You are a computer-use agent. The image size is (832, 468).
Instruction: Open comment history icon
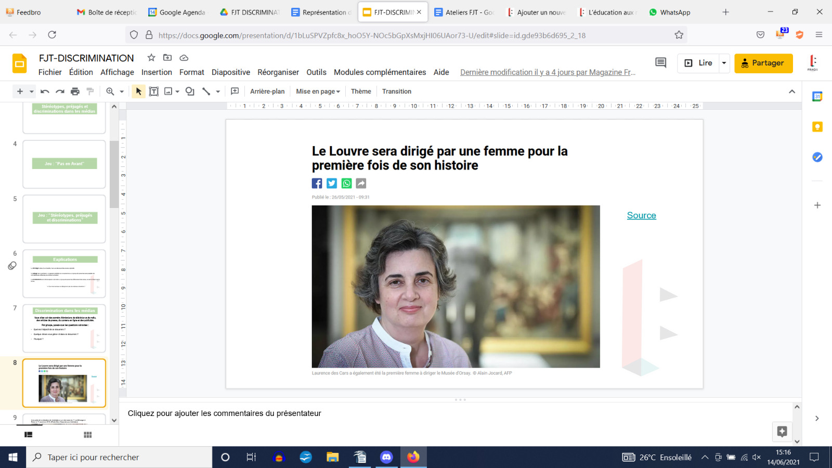click(661, 63)
